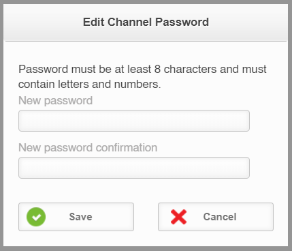Save the new channel password
The width and height of the screenshot is (292, 251).
pos(76,217)
